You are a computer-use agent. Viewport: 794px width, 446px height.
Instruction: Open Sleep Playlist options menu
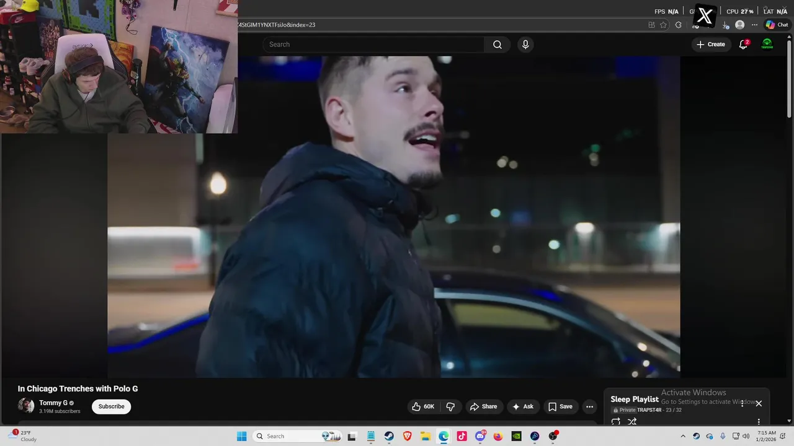click(742, 403)
